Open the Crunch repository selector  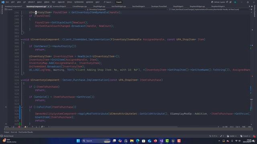(x=245, y=136)
